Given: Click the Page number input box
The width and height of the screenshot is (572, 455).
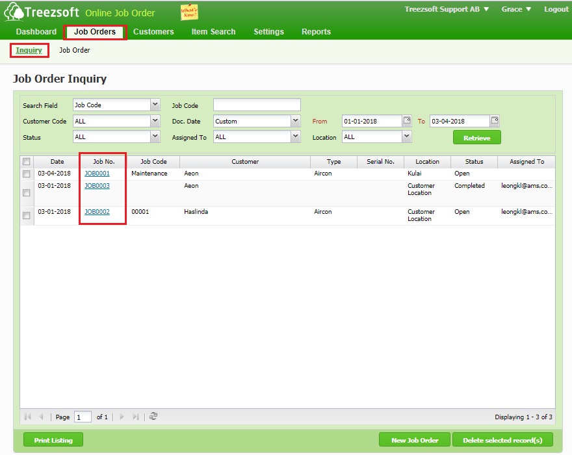Looking at the screenshot, I should pos(83,417).
